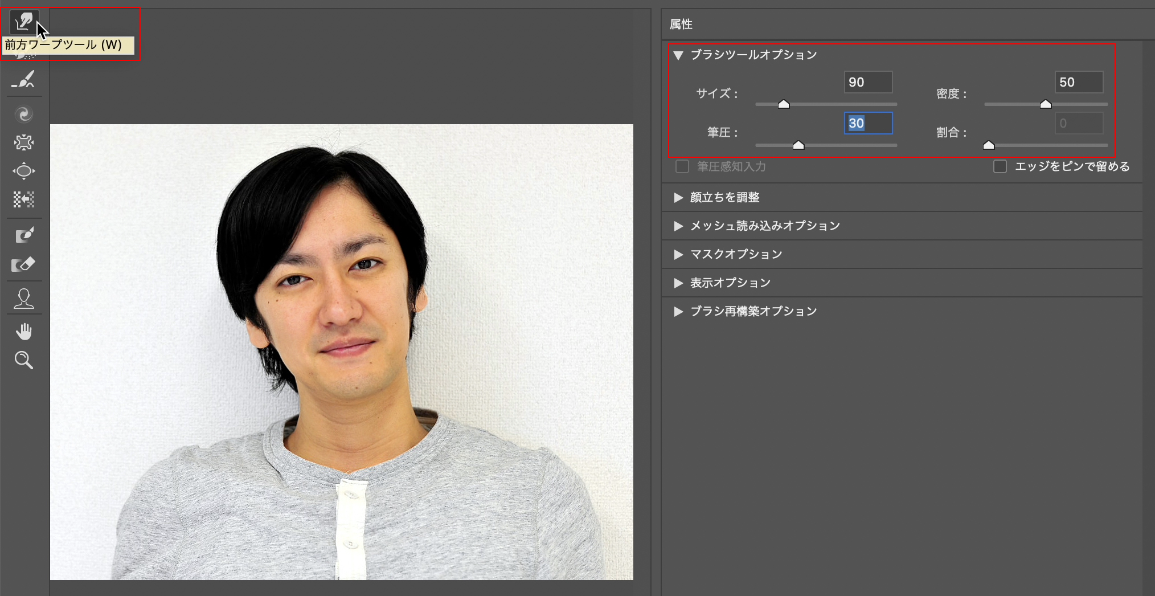
Task: Toggle the 筆圧感知入力 checkbox
Action: coord(682,166)
